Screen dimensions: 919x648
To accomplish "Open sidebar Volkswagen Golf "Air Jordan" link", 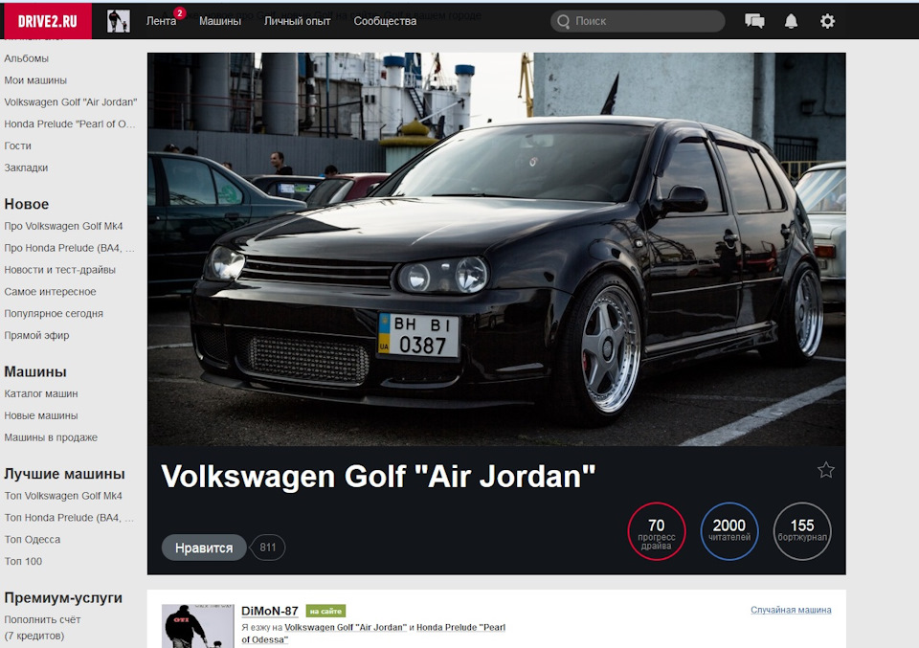I will coord(70,102).
